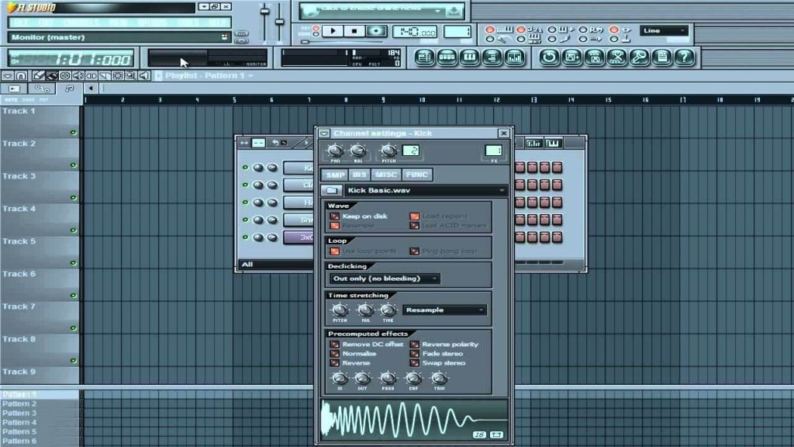Screen dimensions: 794x447
Task: Switch to the INS tab
Action: click(360, 175)
